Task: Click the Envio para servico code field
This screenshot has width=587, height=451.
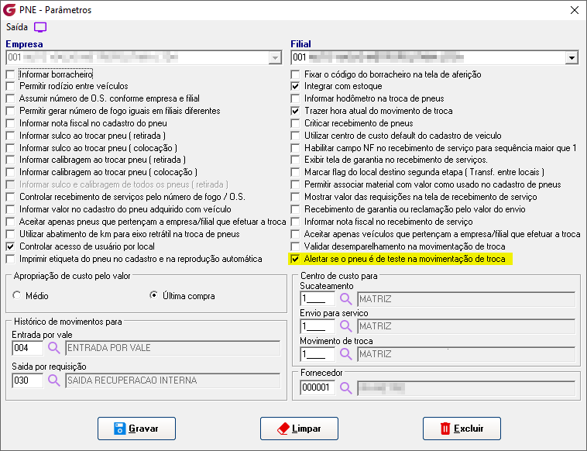Action: click(x=318, y=326)
